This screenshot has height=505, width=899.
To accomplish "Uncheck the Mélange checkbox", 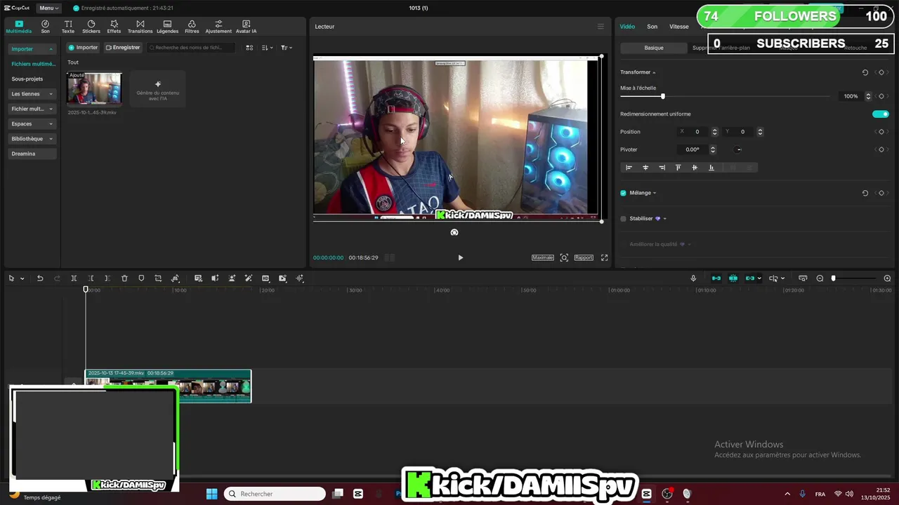I will pyautogui.click(x=623, y=193).
